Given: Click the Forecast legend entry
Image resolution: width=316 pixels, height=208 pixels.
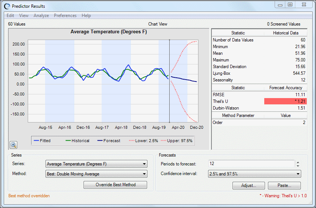Looking at the screenshot, I should (x=109, y=141).
